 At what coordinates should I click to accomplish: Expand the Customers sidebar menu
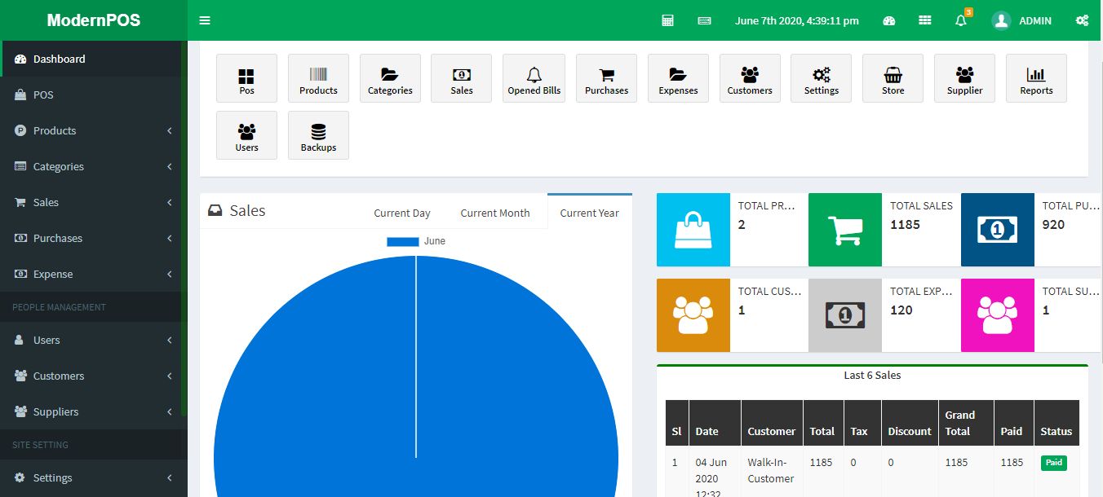pos(94,376)
